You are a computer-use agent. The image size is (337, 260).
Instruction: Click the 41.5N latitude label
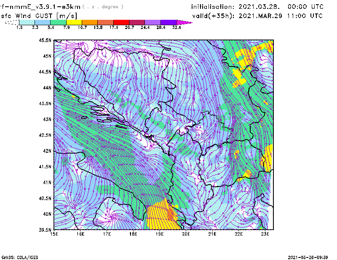pyautogui.click(x=45, y=167)
